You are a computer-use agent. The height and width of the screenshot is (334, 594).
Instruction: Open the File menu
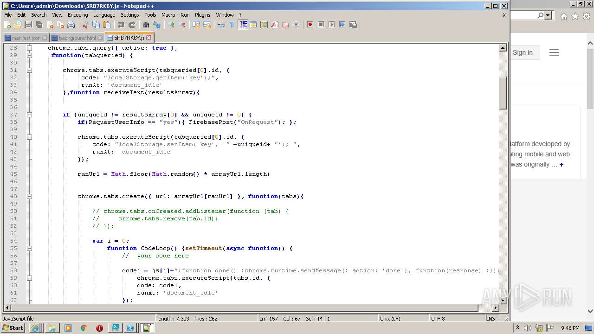[x=8, y=15]
